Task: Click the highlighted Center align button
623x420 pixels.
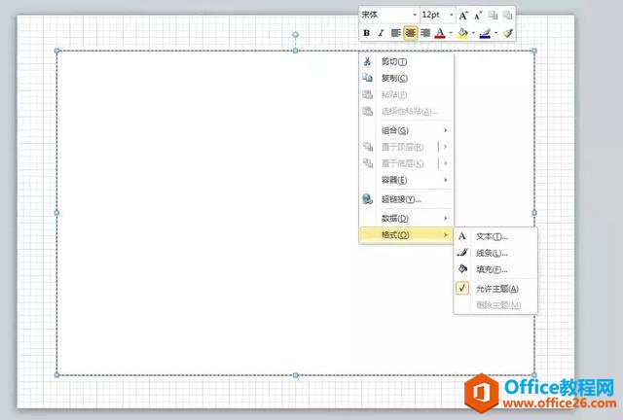Action: [x=411, y=33]
